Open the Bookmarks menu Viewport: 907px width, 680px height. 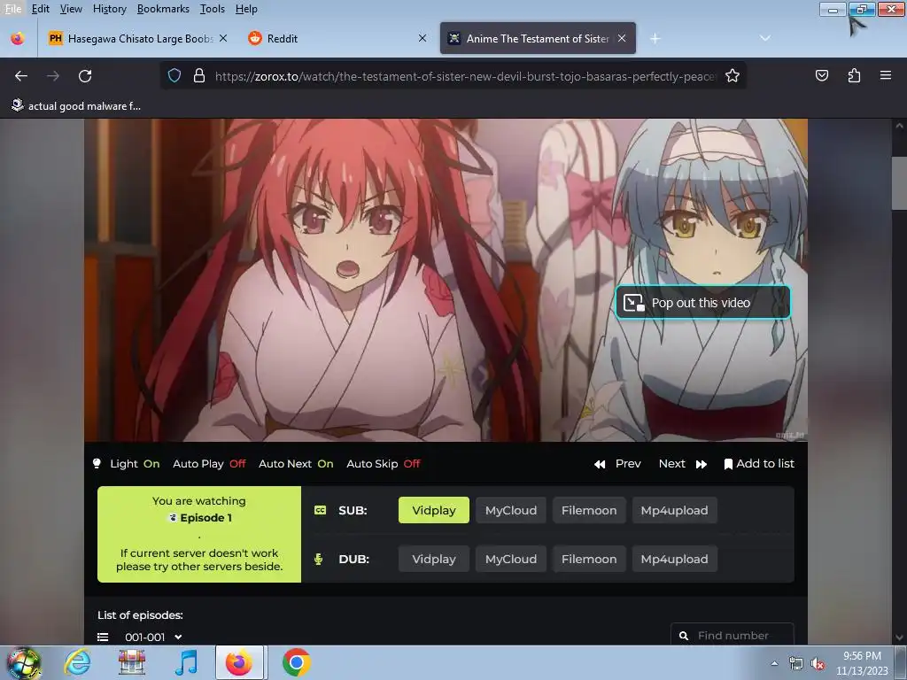pyautogui.click(x=163, y=9)
